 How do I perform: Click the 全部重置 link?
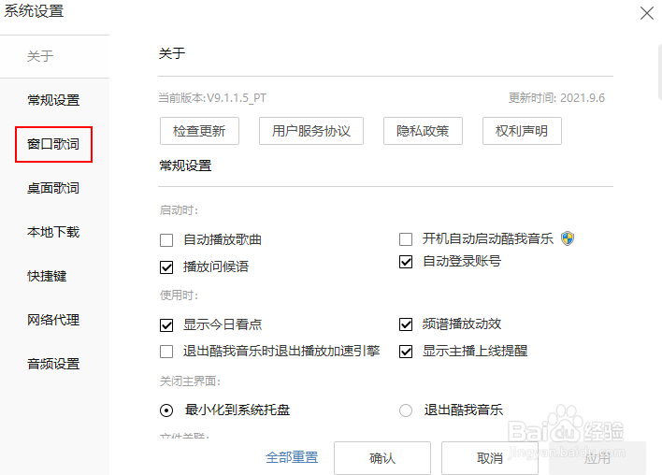pos(292,457)
